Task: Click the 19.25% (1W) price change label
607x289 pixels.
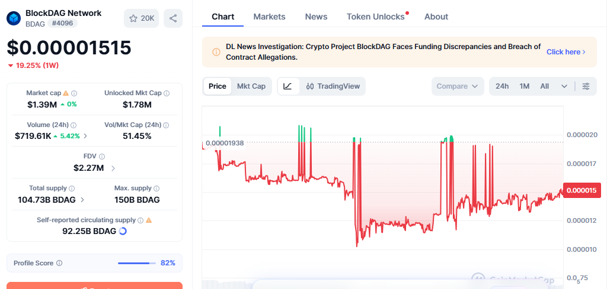Action: (33, 65)
